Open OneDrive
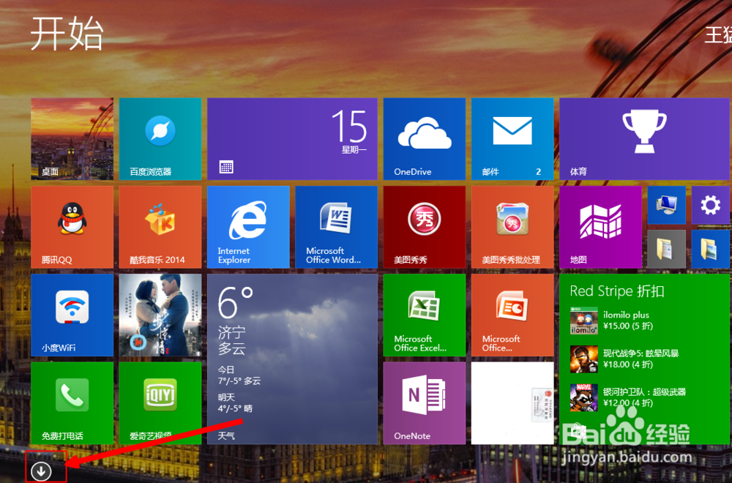The height and width of the screenshot is (483, 732). pos(424,139)
